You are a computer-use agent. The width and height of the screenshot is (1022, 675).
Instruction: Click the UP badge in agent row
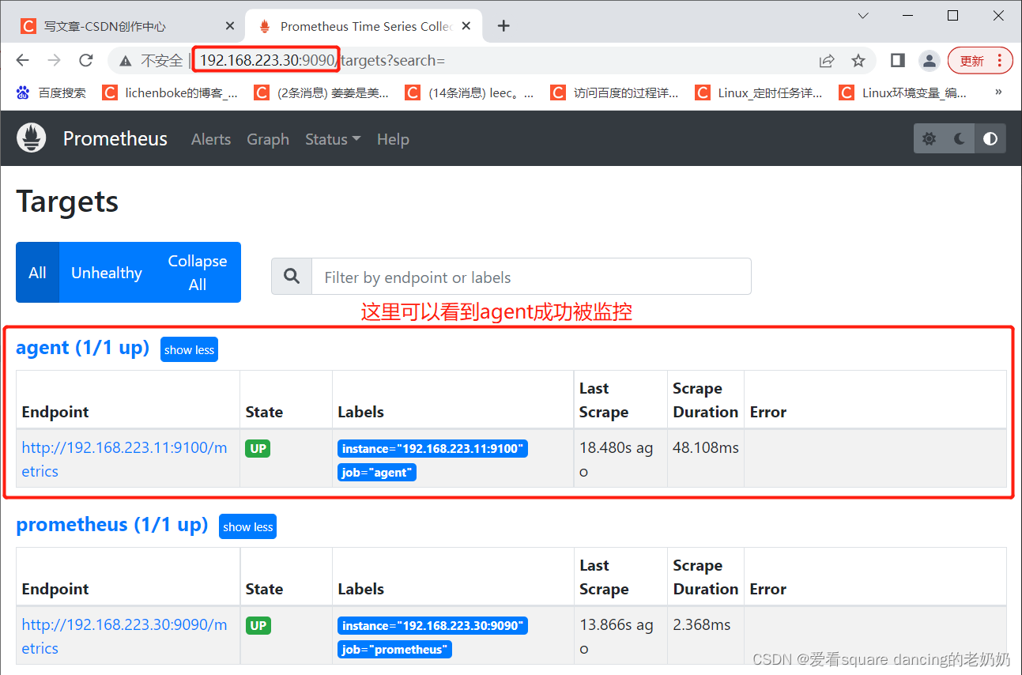258,449
